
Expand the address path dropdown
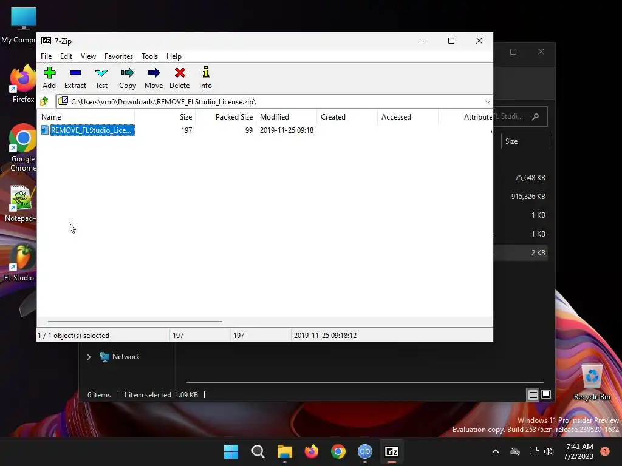pos(487,101)
